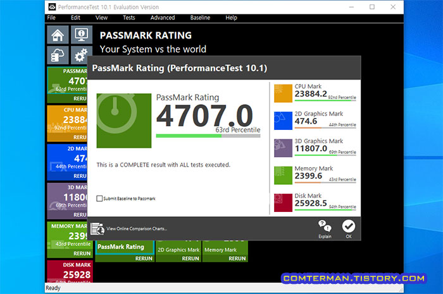Viewport: 443px width, 294px height.
Task: Rerun the Memory Mark sidebar test
Action: click(x=82, y=254)
